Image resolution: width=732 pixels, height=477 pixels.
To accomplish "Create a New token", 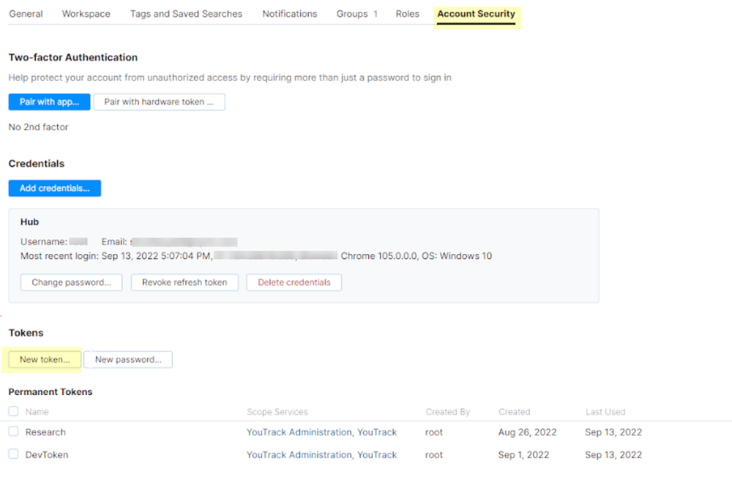I will 45,360.
